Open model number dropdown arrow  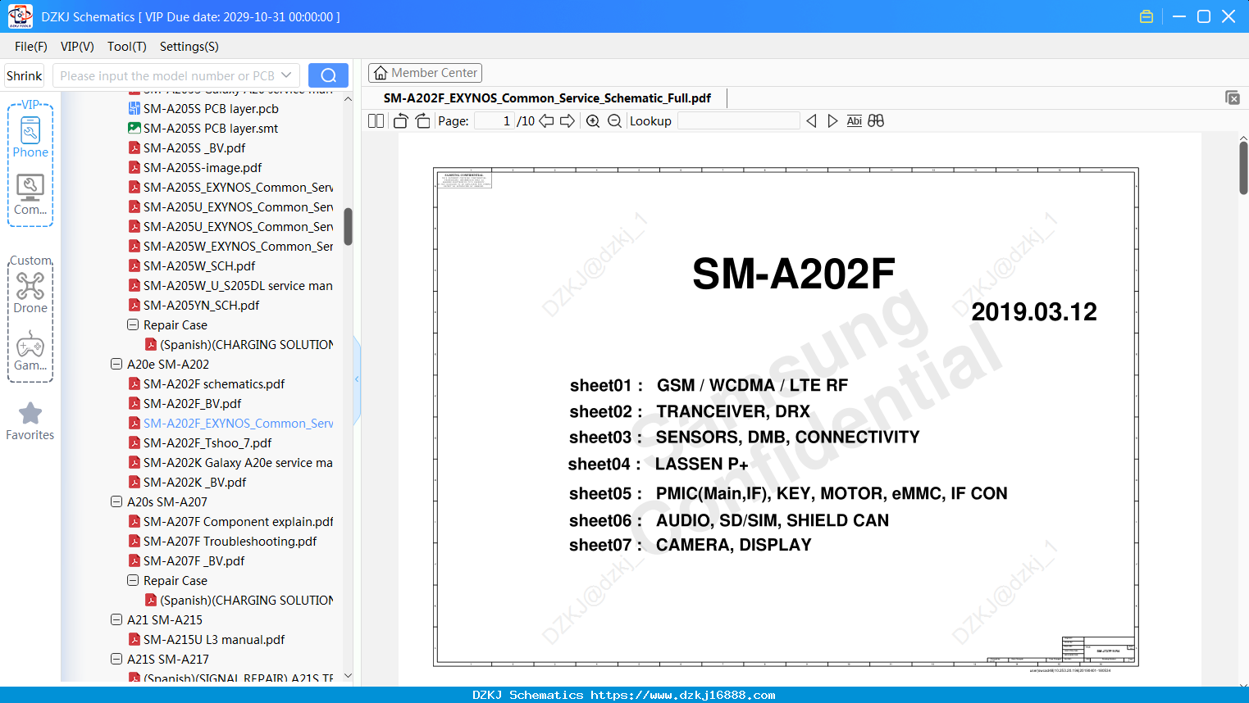point(286,75)
